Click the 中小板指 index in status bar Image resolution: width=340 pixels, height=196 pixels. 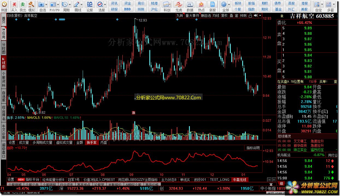[268, 188]
